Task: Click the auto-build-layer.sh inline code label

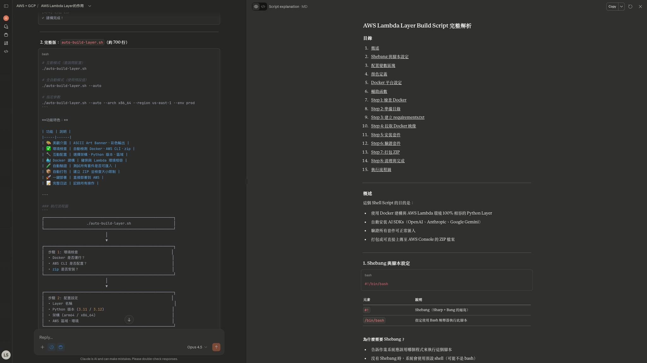Action: click(82, 42)
